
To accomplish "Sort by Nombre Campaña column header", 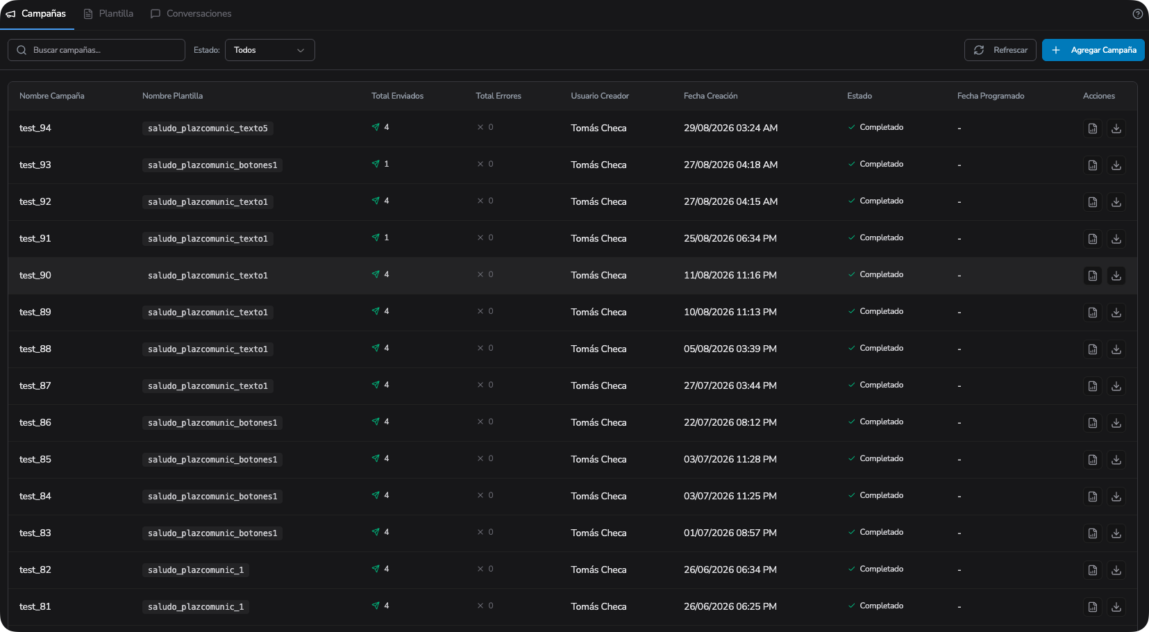I will click(52, 96).
